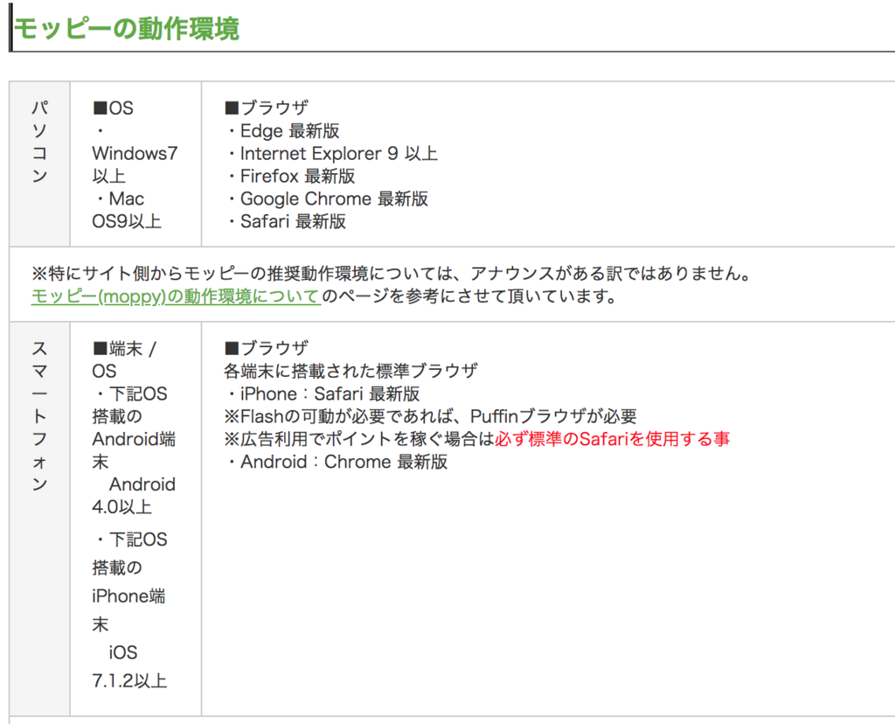Screen dimensions: 895x724
Task: Click the Google Chrome 最新版 line
Action: pos(328,198)
